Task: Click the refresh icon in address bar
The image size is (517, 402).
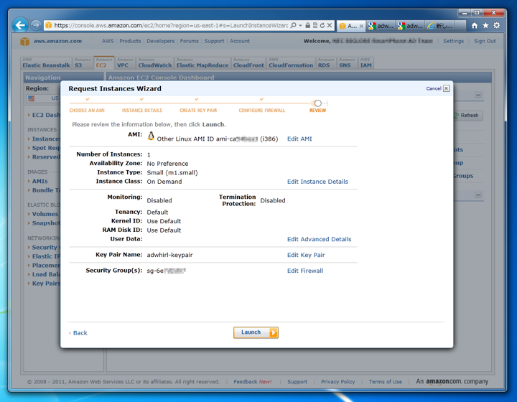Action: pos(322,25)
